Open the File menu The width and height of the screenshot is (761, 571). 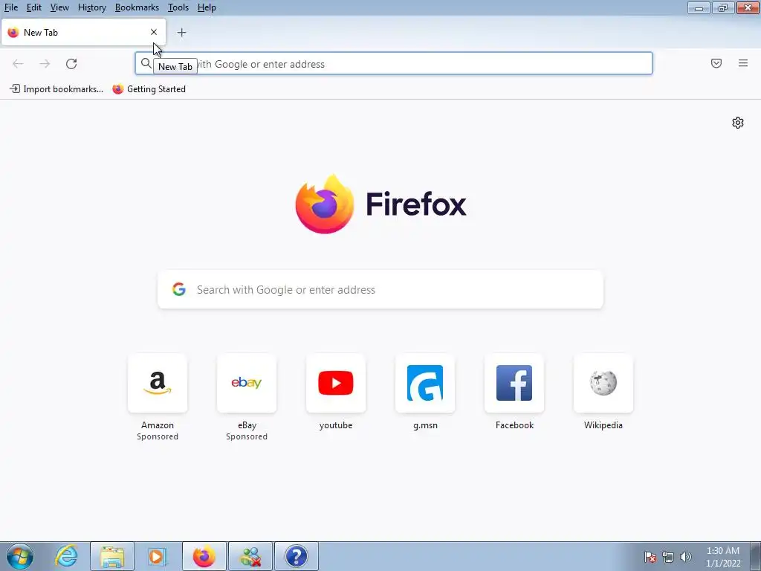click(x=10, y=7)
